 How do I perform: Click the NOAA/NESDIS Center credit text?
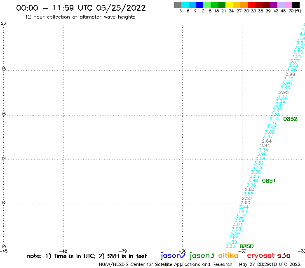point(166,265)
